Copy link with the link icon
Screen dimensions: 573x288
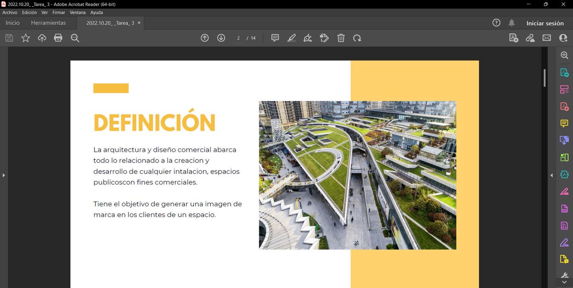tap(530, 38)
